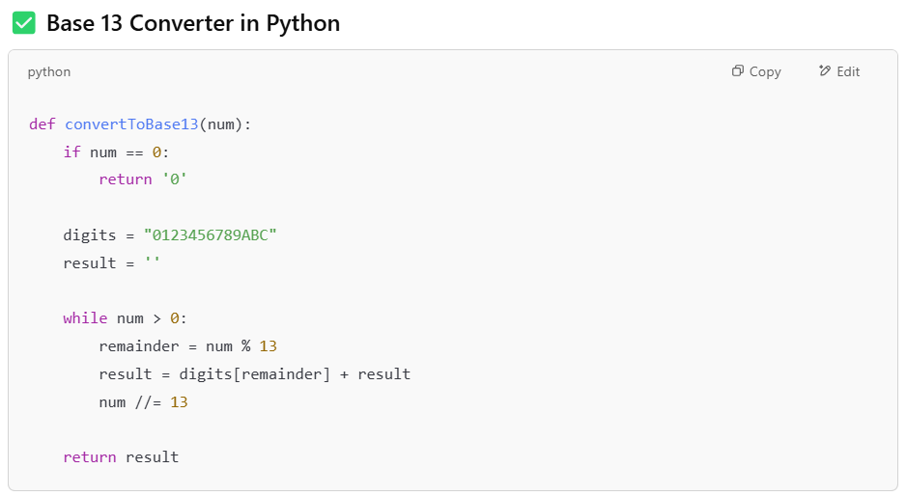Click the if num == 0 line
Viewport: 907px width, 496px height.
coord(116,152)
